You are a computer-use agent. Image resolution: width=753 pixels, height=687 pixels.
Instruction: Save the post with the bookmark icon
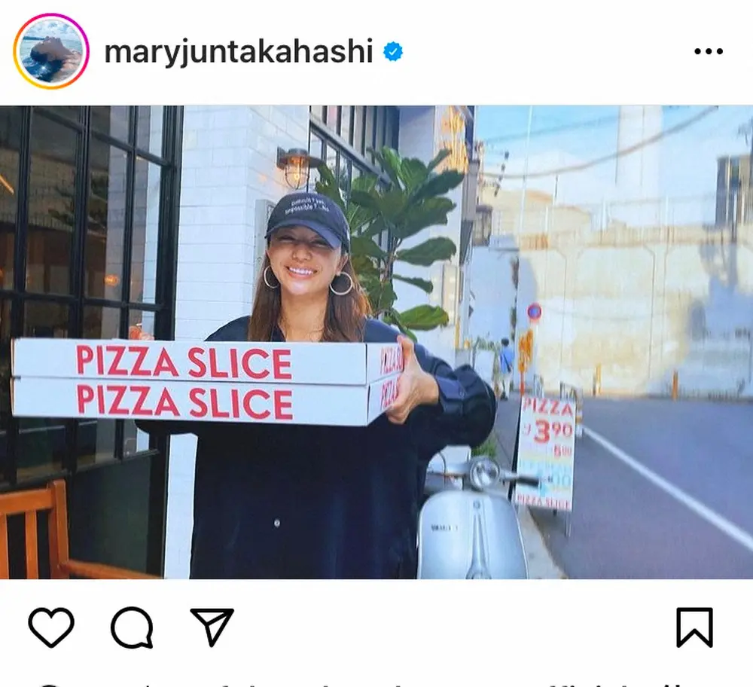(694, 627)
